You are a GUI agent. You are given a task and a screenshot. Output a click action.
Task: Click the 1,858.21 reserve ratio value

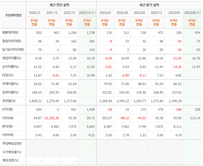pyautogui.click(x=35, y=101)
